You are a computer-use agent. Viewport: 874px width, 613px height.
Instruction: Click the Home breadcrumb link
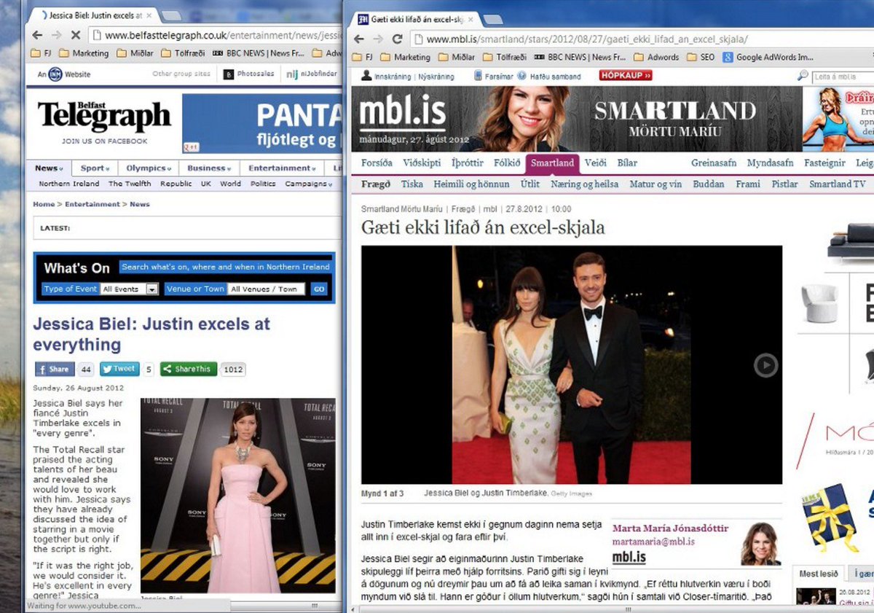pyautogui.click(x=44, y=204)
